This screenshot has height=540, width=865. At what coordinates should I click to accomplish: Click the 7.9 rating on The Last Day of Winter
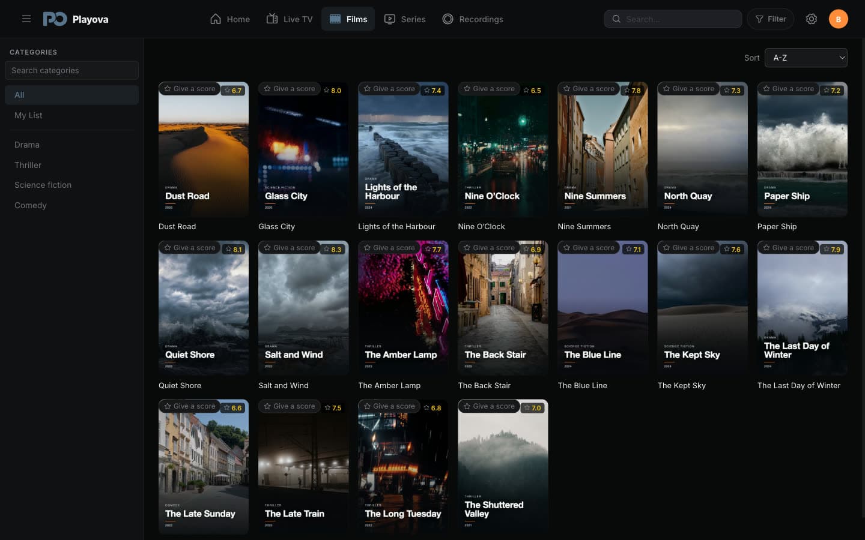click(x=832, y=250)
